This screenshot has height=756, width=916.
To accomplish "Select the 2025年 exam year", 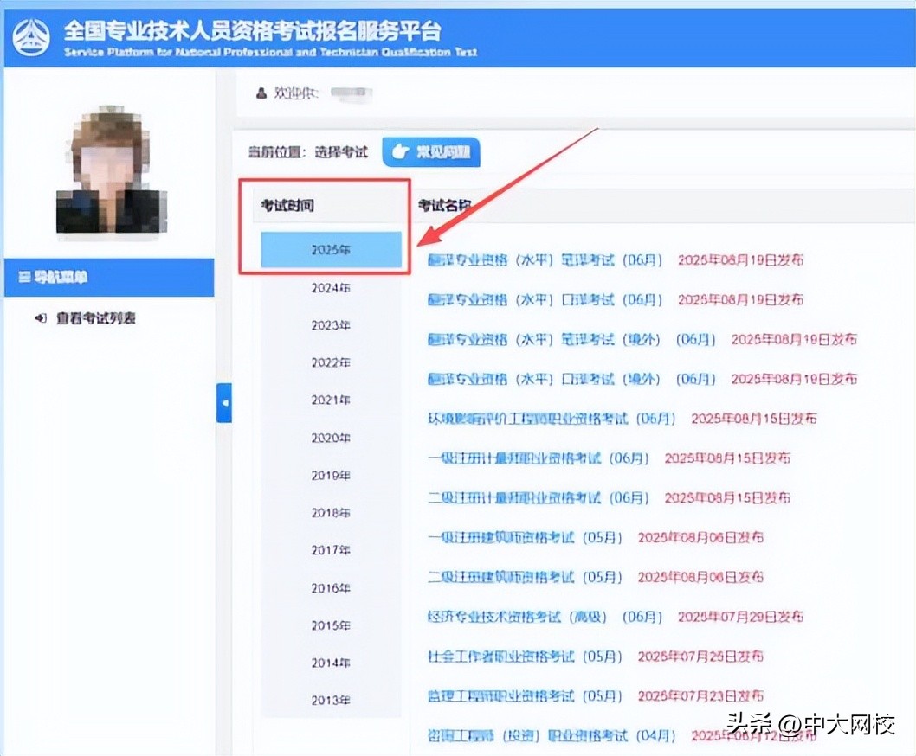I will (x=331, y=249).
